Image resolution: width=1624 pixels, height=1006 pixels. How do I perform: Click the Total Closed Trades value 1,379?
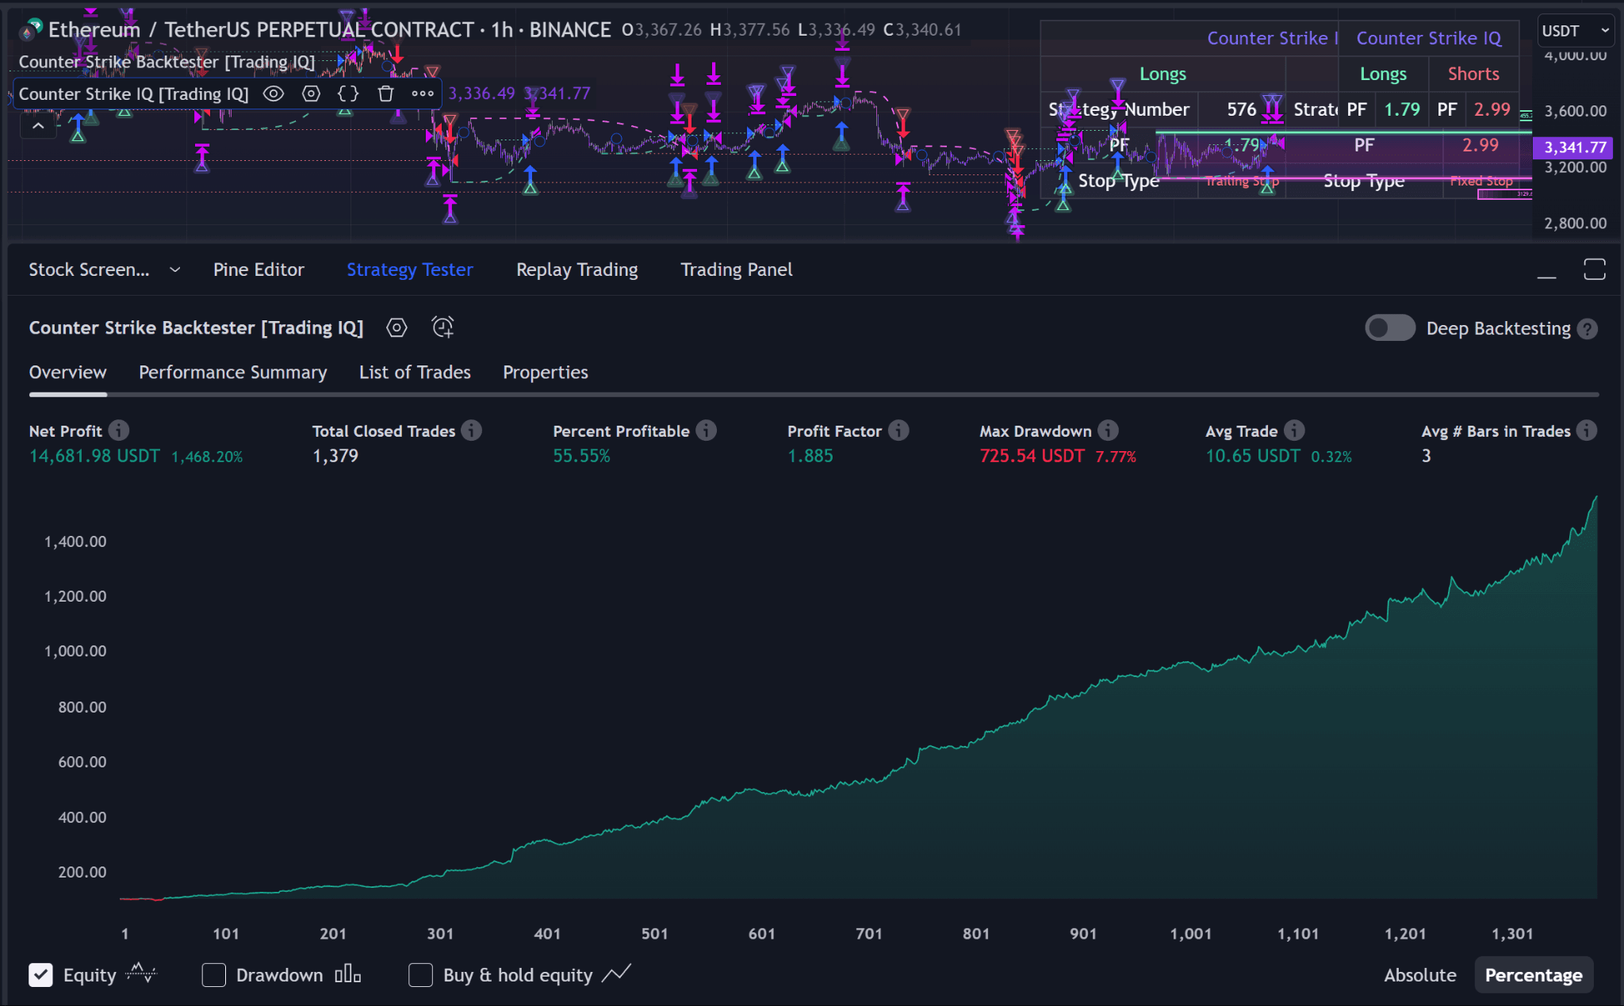click(335, 456)
